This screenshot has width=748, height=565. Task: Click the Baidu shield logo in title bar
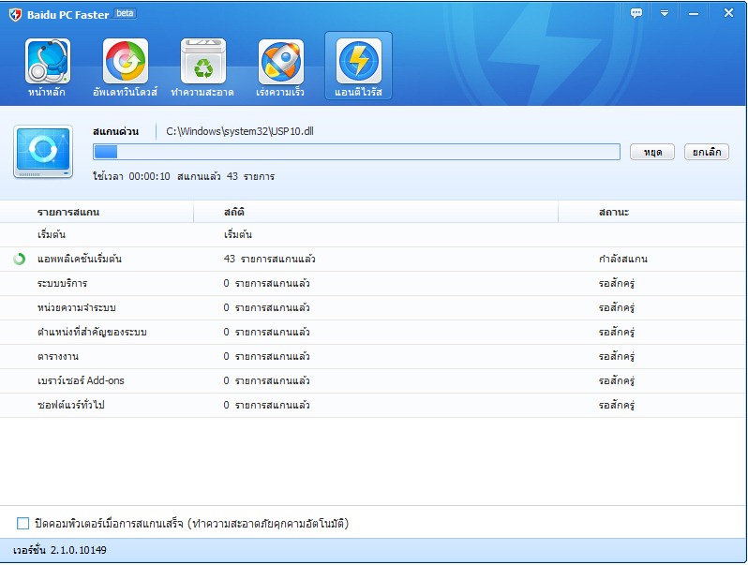pyautogui.click(x=15, y=14)
